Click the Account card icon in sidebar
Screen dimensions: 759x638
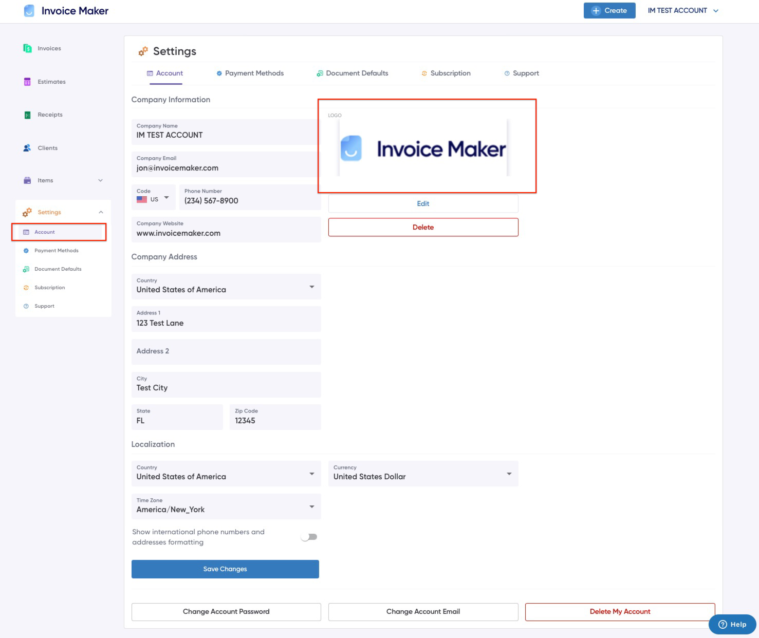tap(26, 232)
